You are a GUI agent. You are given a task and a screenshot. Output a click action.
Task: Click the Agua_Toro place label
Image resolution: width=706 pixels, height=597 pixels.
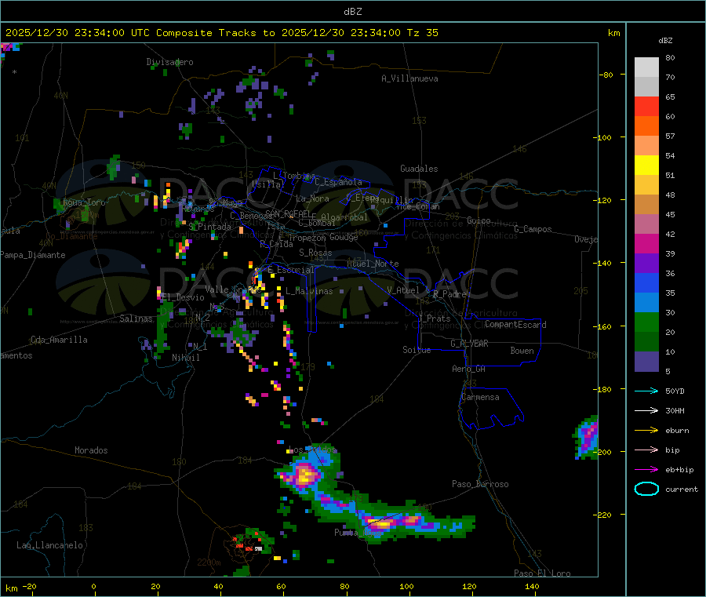click(x=84, y=202)
